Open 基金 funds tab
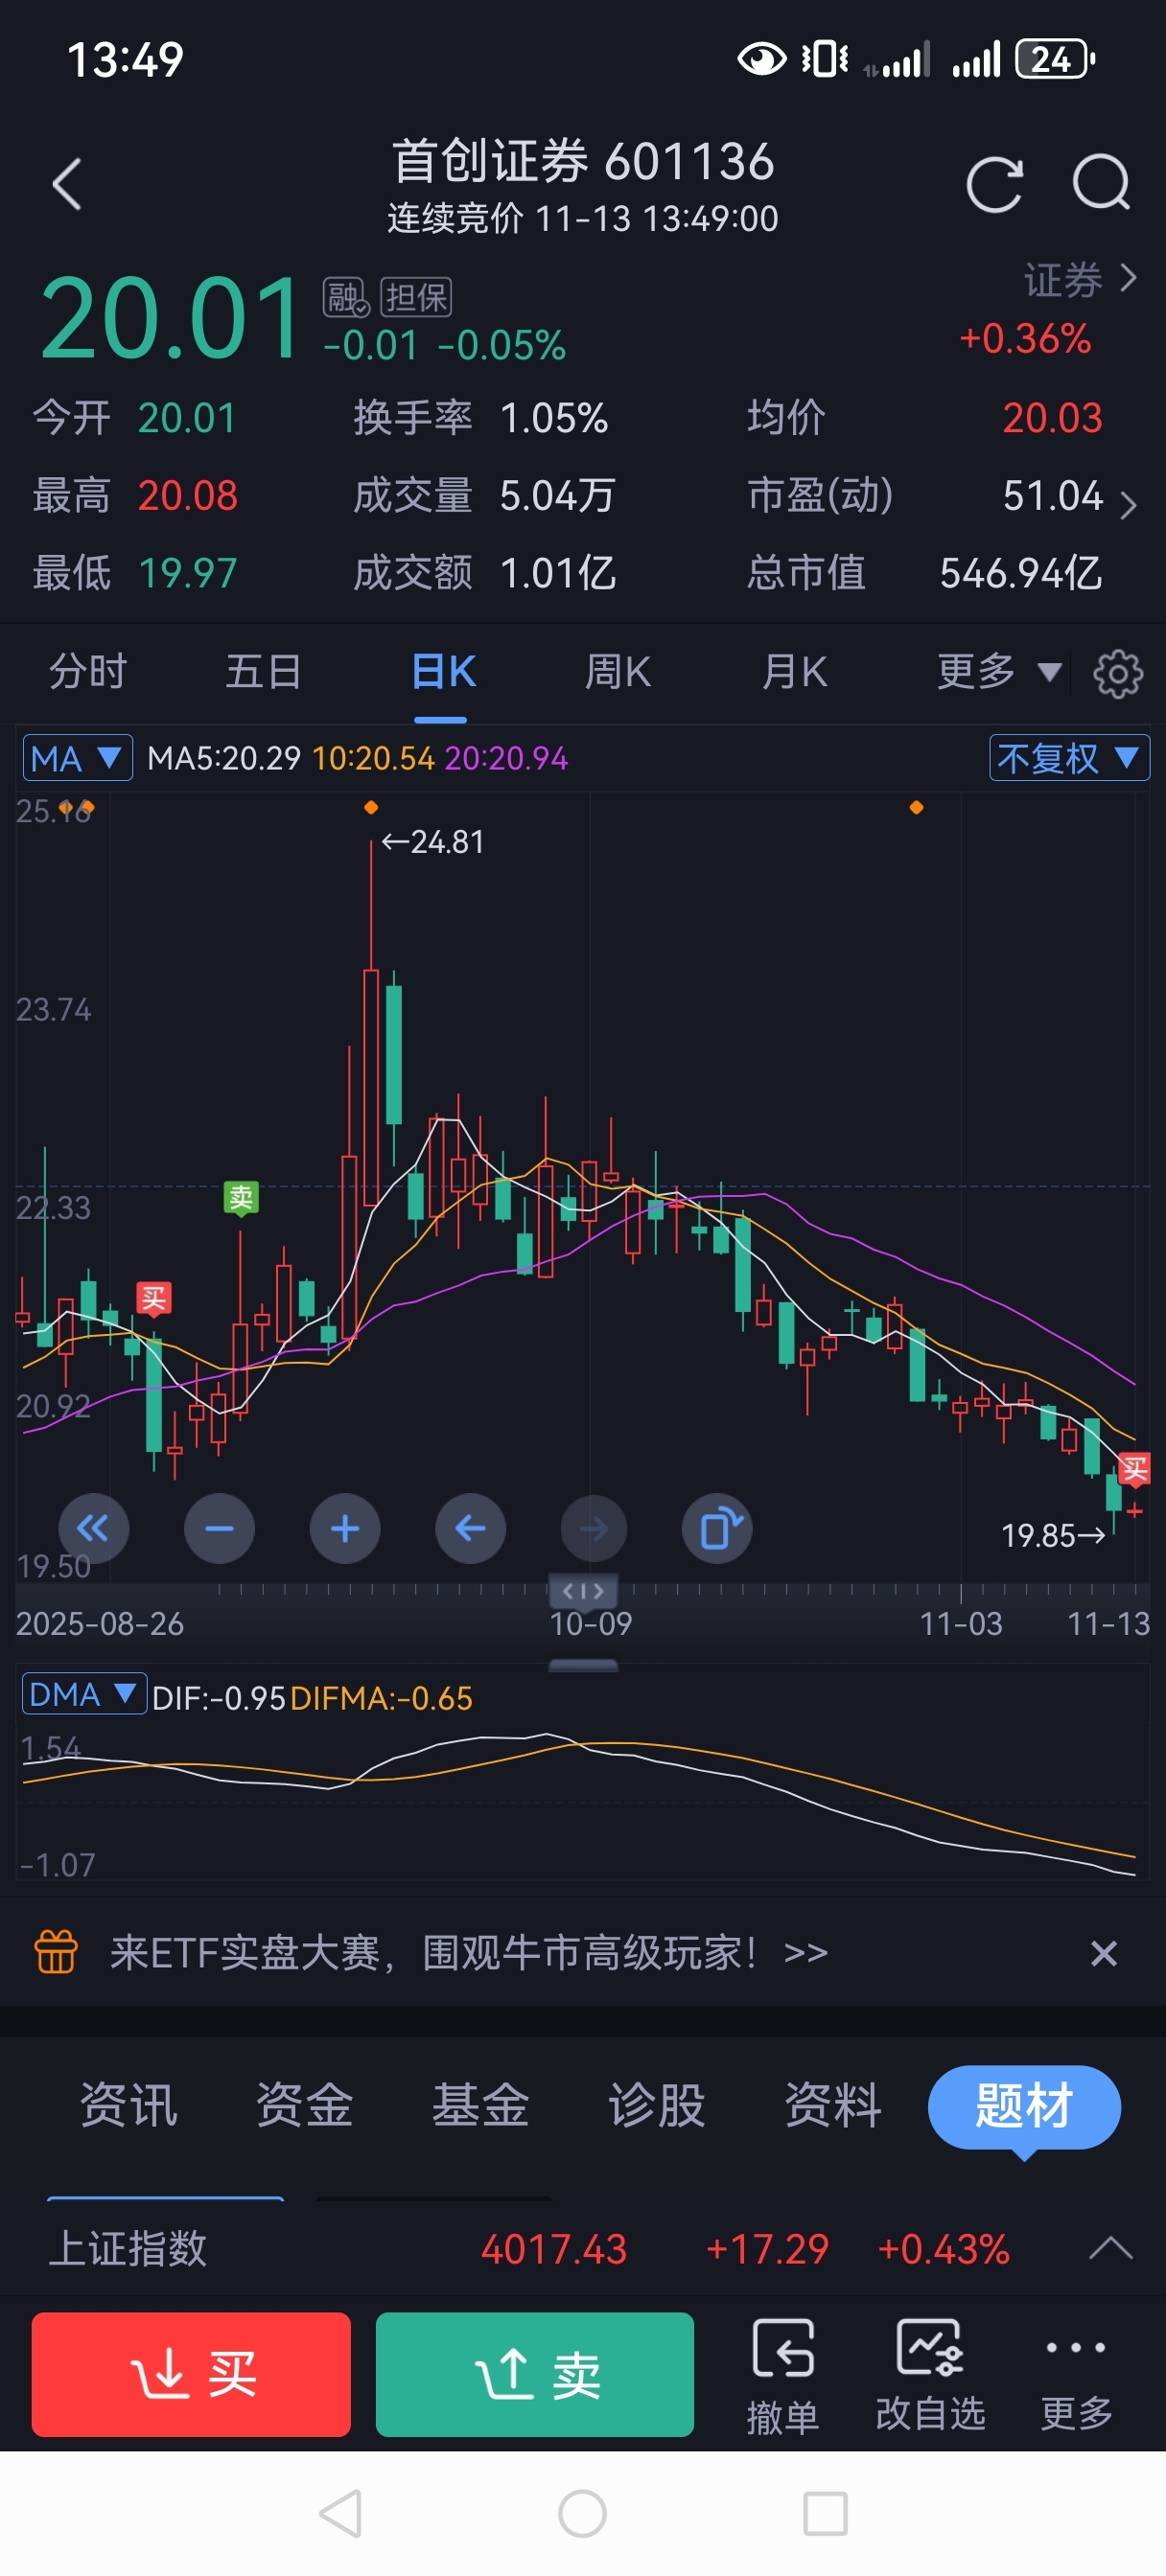Image resolution: width=1166 pixels, height=2576 pixels. (480, 2105)
